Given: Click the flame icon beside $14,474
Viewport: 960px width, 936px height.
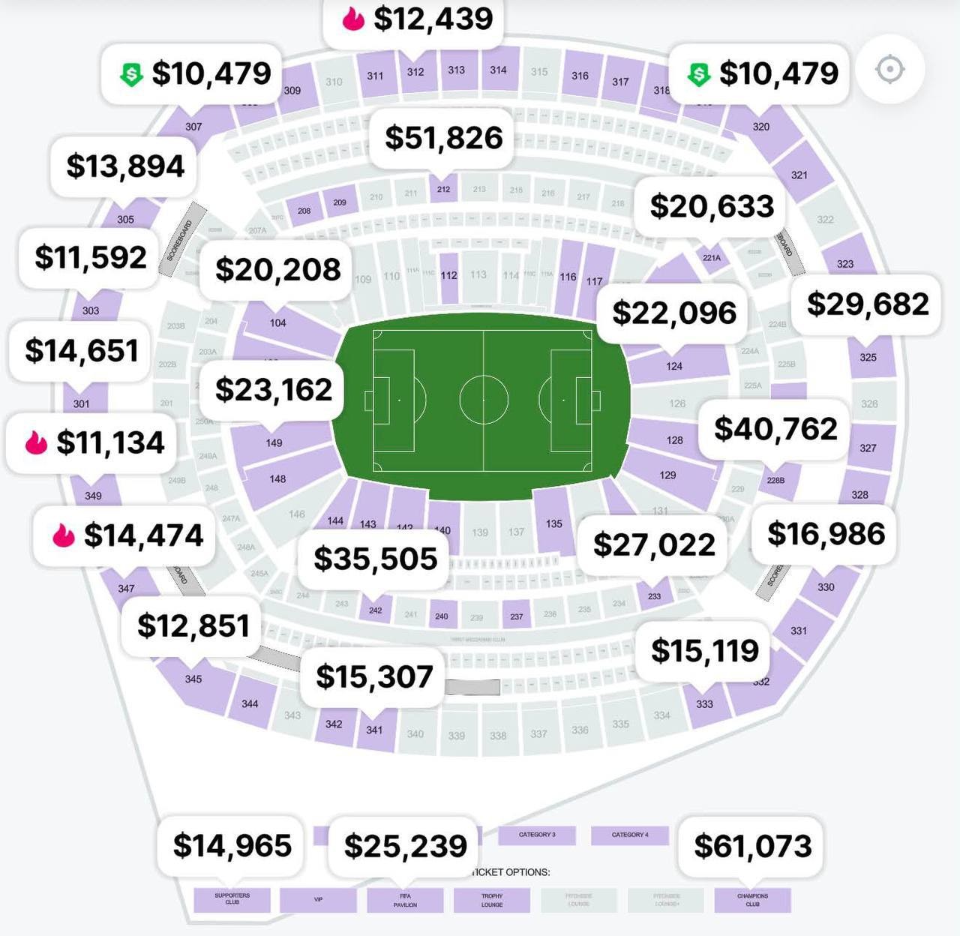Looking at the screenshot, I should [64, 535].
